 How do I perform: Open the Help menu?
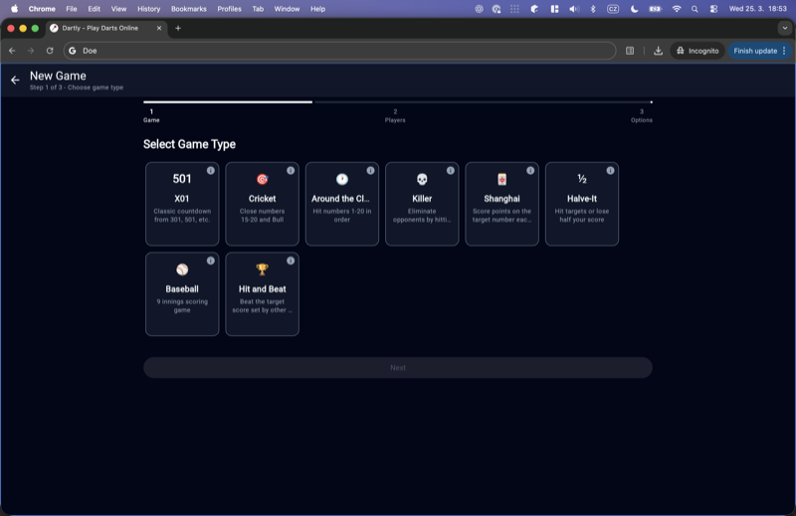coord(317,9)
